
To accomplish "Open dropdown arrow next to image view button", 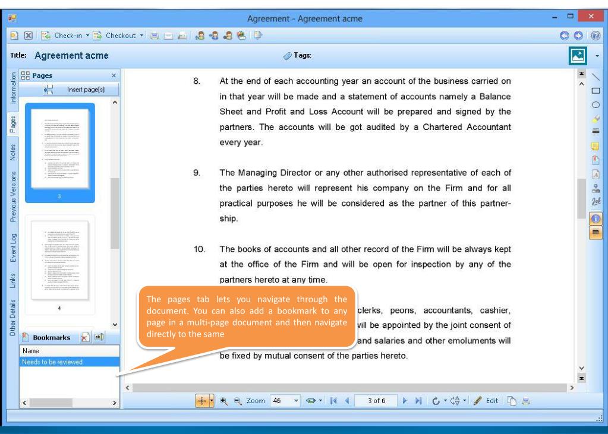I will (597, 56).
